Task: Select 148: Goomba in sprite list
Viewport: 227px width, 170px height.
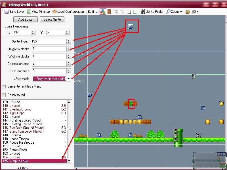Action: coord(34,135)
